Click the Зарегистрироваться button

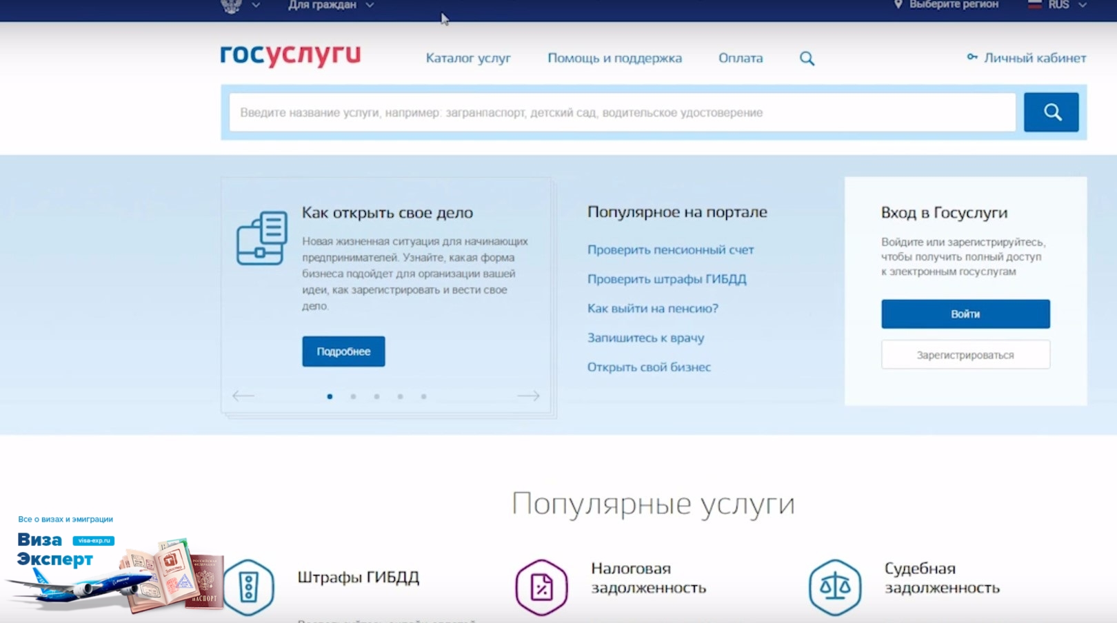(x=965, y=355)
